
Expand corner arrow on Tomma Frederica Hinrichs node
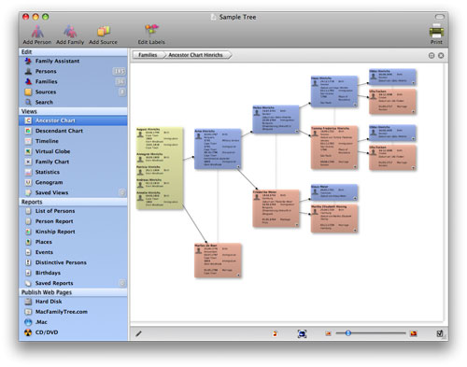point(355,167)
